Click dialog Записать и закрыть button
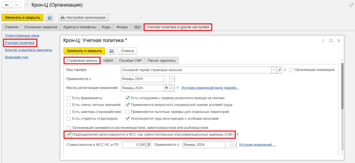The height and width of the screenshot is (163, 355). [84, 51]
